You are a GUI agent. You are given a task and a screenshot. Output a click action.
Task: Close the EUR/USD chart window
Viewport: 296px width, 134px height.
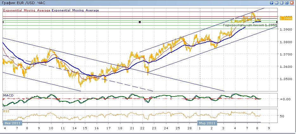292,3
